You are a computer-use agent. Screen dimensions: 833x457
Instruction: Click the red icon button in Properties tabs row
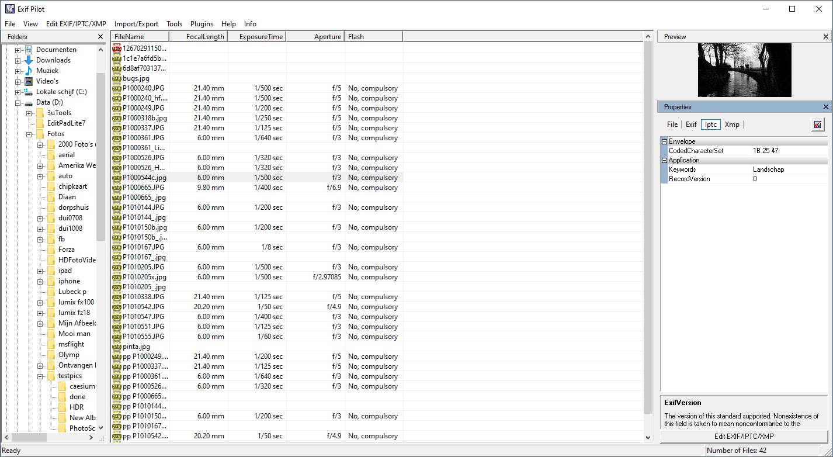(817, 124)
